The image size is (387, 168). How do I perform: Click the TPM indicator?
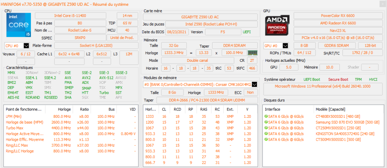tap(358, 80)
